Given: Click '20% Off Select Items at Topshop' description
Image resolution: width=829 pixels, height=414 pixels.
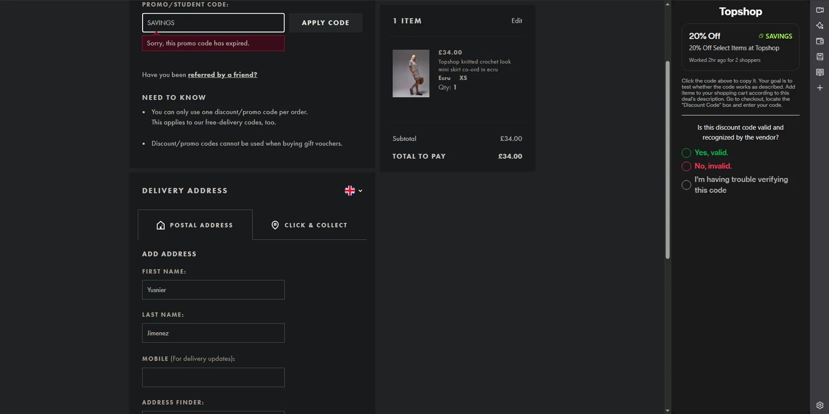Looking at the screenshot, I should pyautogui.click(x=734, y=48).
